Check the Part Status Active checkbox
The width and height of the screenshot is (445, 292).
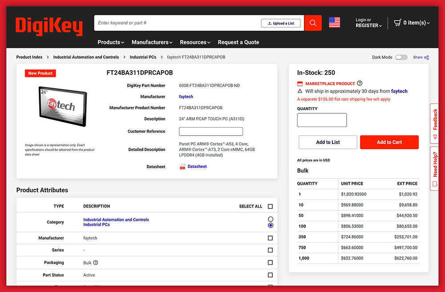coord(270,275)
